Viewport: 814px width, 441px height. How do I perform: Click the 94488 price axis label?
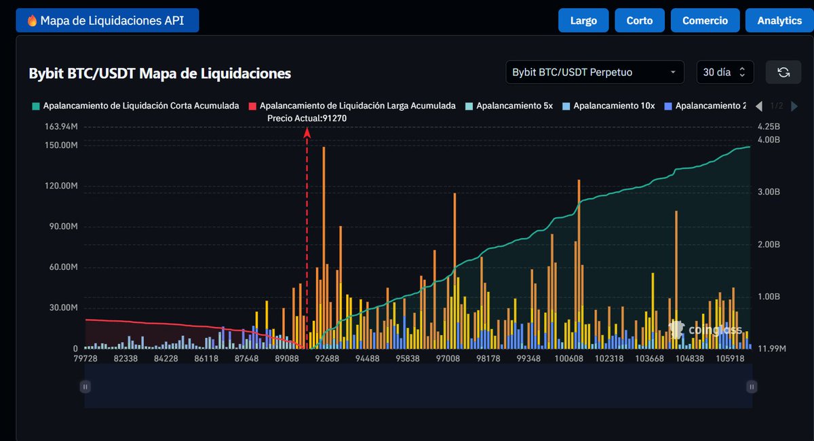coord(368,359)
